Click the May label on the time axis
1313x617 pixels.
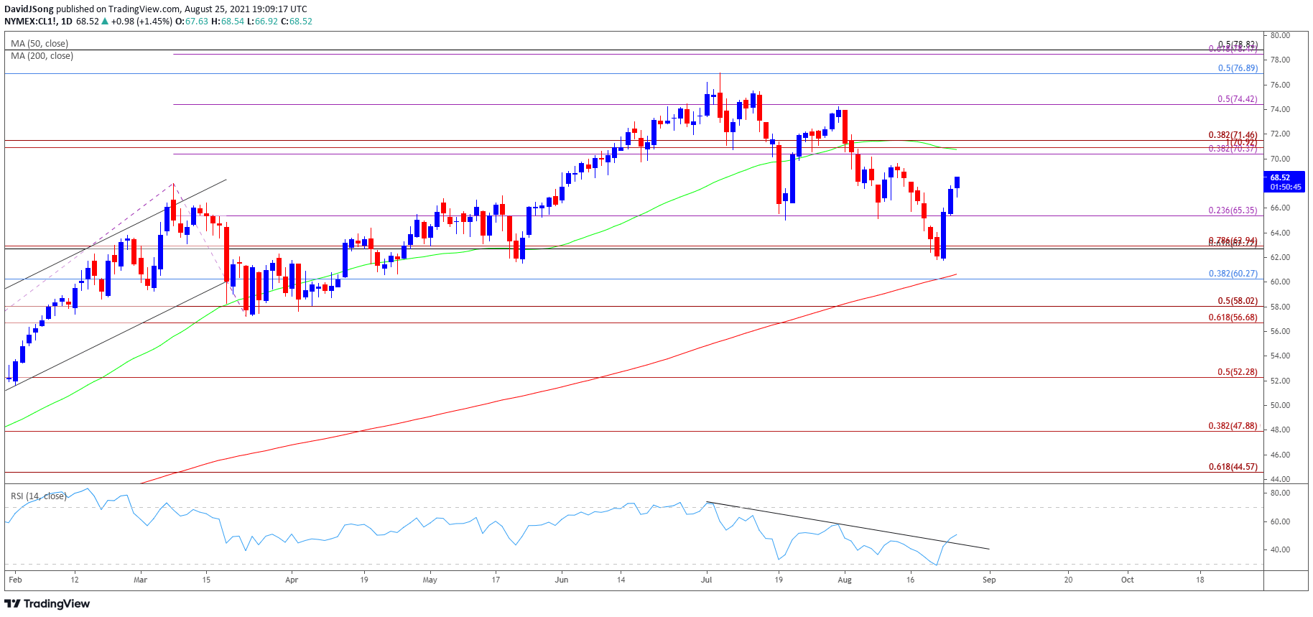click(x=430, y=580)
